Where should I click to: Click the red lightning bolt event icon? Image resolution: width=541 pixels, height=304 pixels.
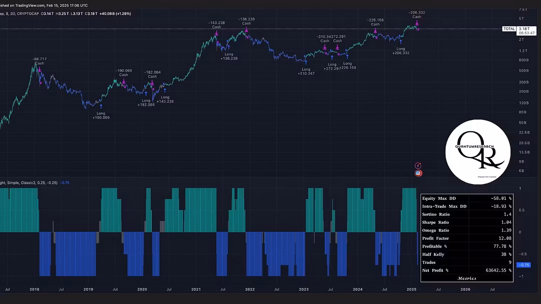click(x=418, y=165)
